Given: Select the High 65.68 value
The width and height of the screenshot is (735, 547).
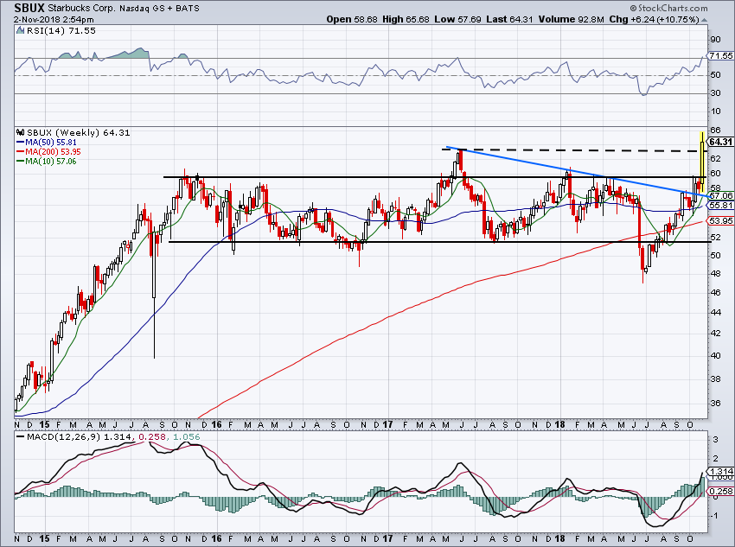Looking at the screenshot, I should click(x=406, y=19).
